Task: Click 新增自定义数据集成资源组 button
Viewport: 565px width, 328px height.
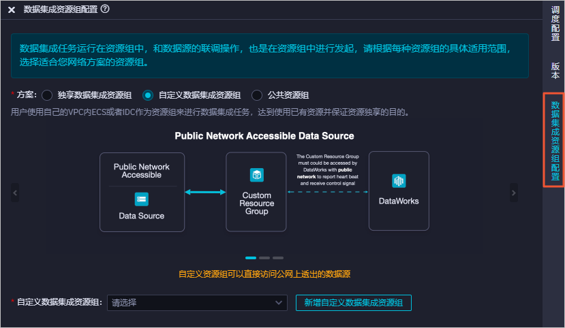Action: [354, 303]
